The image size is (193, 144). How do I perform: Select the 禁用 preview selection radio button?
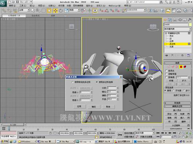(165, 91)
